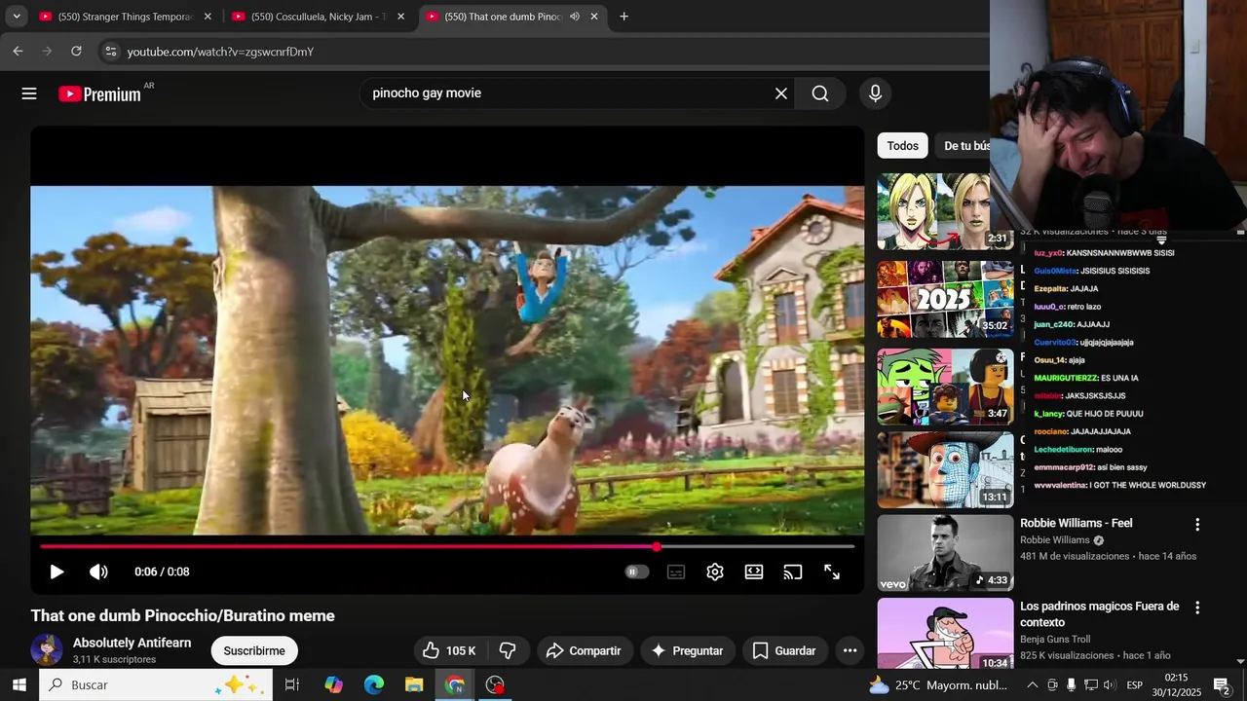Open more actions ellipsis below the video
The width and height of the screenshot is (1247, 701).
tap(850, 650)
